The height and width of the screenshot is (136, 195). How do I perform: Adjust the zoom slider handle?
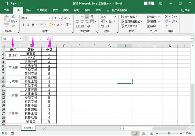coord(169,133)
